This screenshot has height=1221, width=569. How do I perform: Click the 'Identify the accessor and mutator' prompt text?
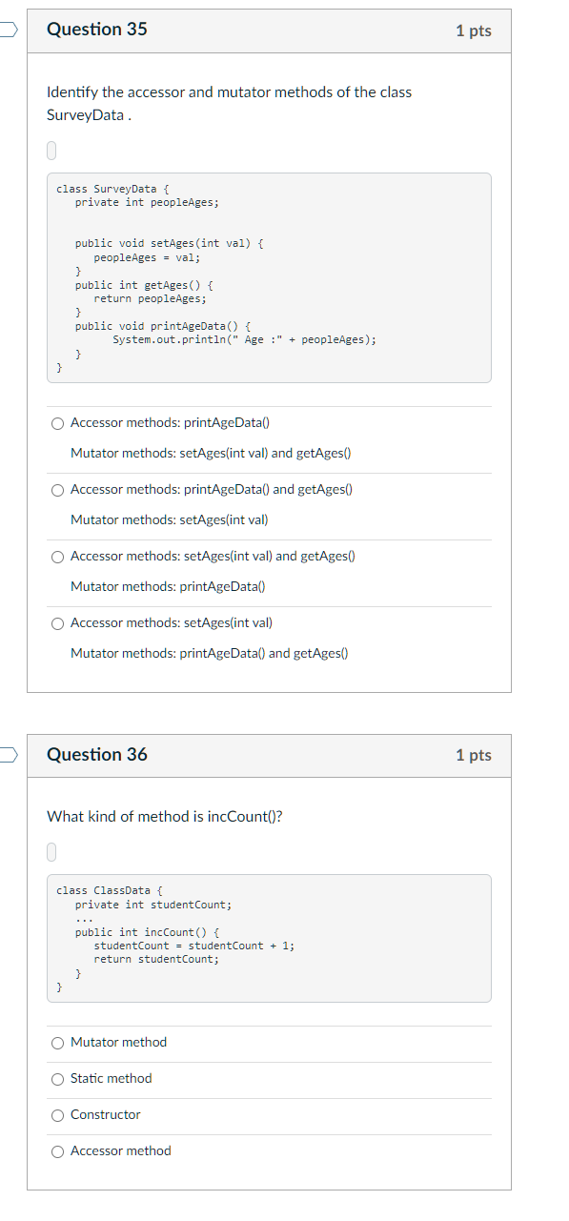230,103
